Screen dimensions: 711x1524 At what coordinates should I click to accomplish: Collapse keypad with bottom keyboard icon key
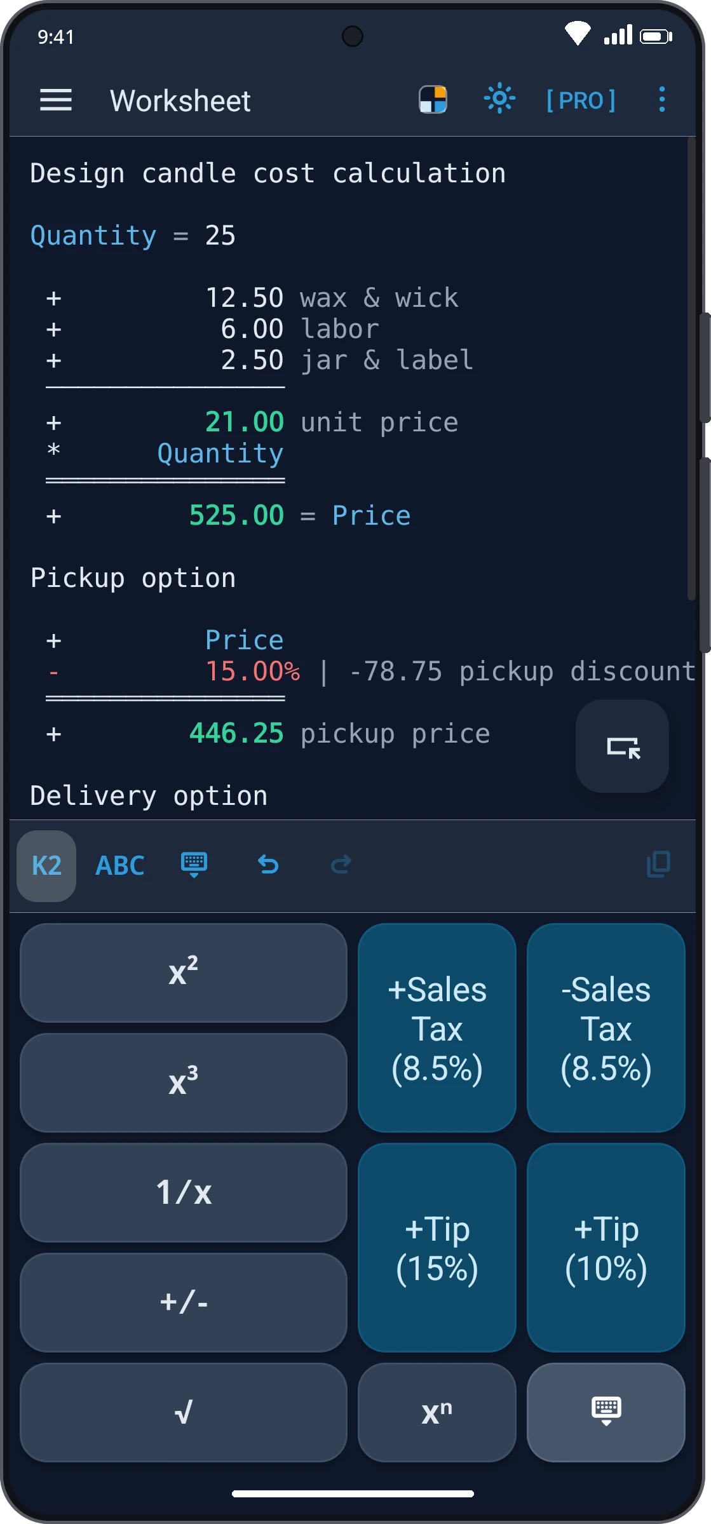coord(606,1412)
